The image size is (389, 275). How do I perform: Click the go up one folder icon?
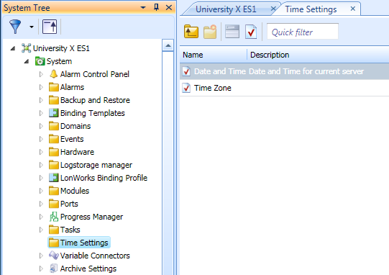coord(191,32)
